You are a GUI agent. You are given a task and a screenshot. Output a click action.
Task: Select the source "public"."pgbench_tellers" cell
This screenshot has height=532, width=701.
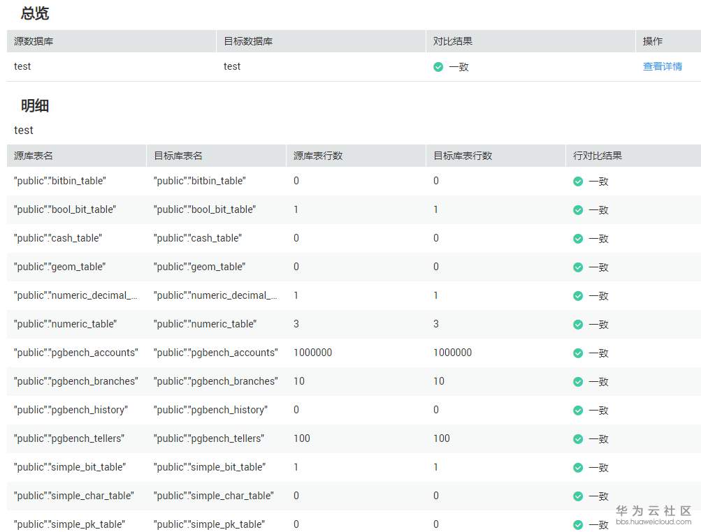click(69, 438)
